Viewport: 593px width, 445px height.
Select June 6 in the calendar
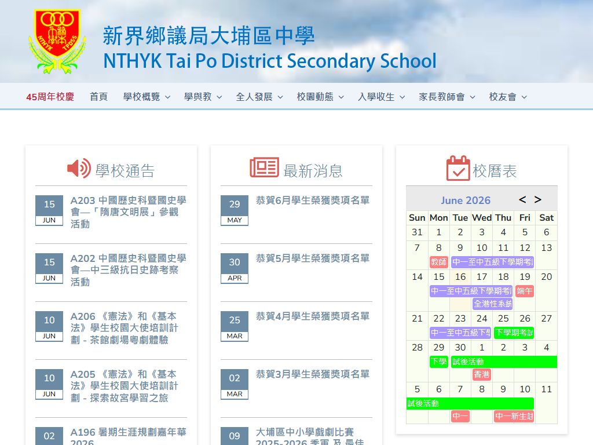[546, 232]
